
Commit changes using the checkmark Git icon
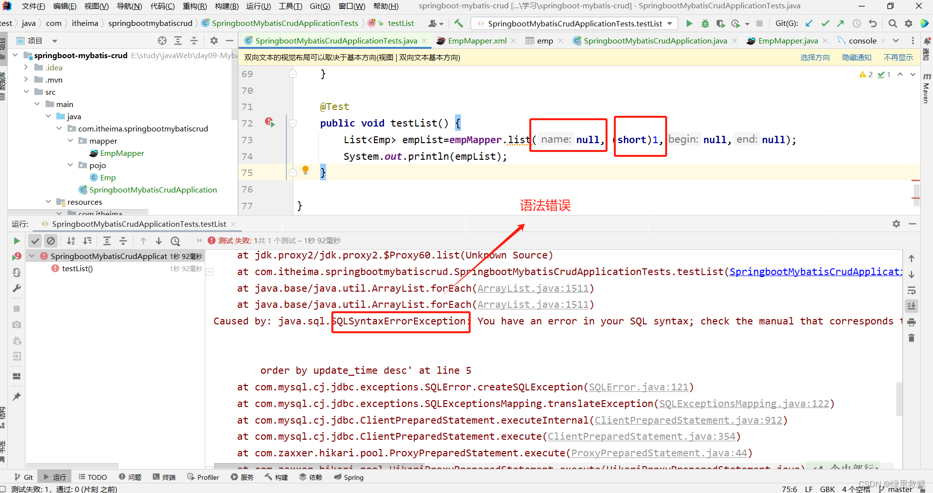point(826,23)
